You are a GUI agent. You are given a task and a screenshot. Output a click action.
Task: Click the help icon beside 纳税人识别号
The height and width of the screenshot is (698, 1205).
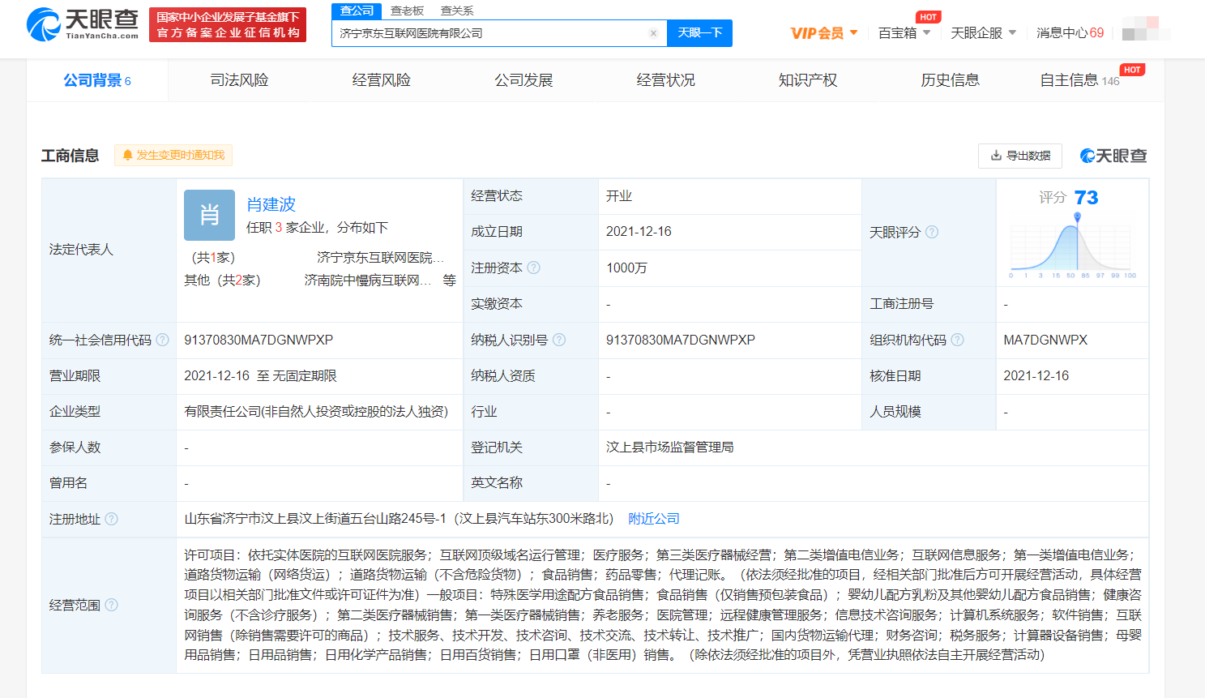559,340
